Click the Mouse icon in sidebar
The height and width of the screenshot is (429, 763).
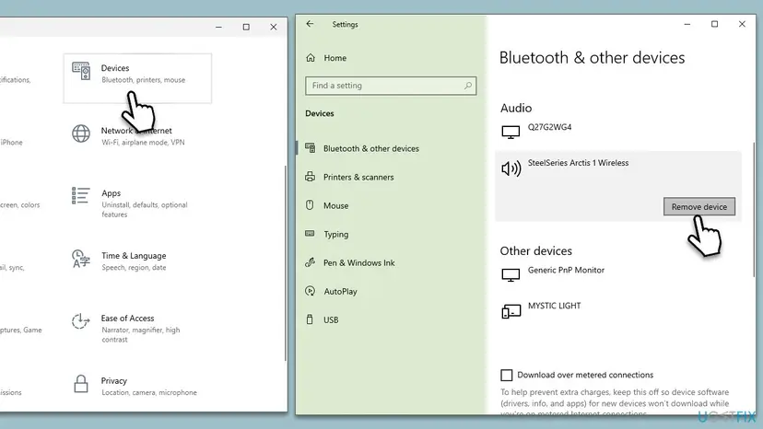point(310,204)
